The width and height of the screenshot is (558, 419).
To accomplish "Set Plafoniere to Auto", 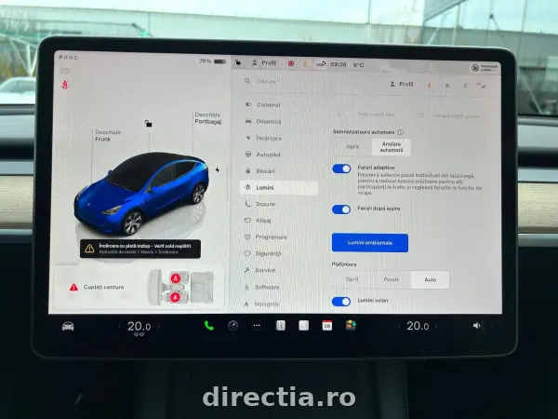I will coord(430,279).
